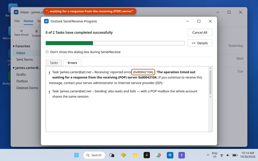Open File Explorer from the taskbar

tap(135, 155)
